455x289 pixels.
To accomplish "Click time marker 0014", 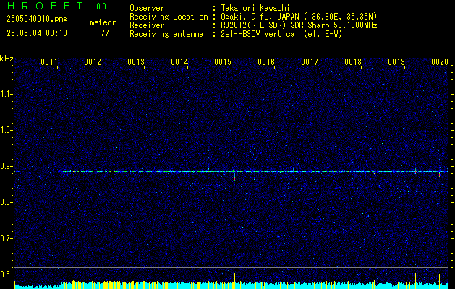I will (179, 62).
